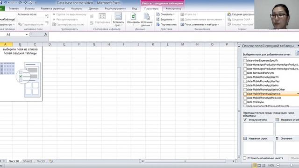299x168 pixels.
Task: Open the Разметка страницы ribbon tab
Action: tap(53, 8)
